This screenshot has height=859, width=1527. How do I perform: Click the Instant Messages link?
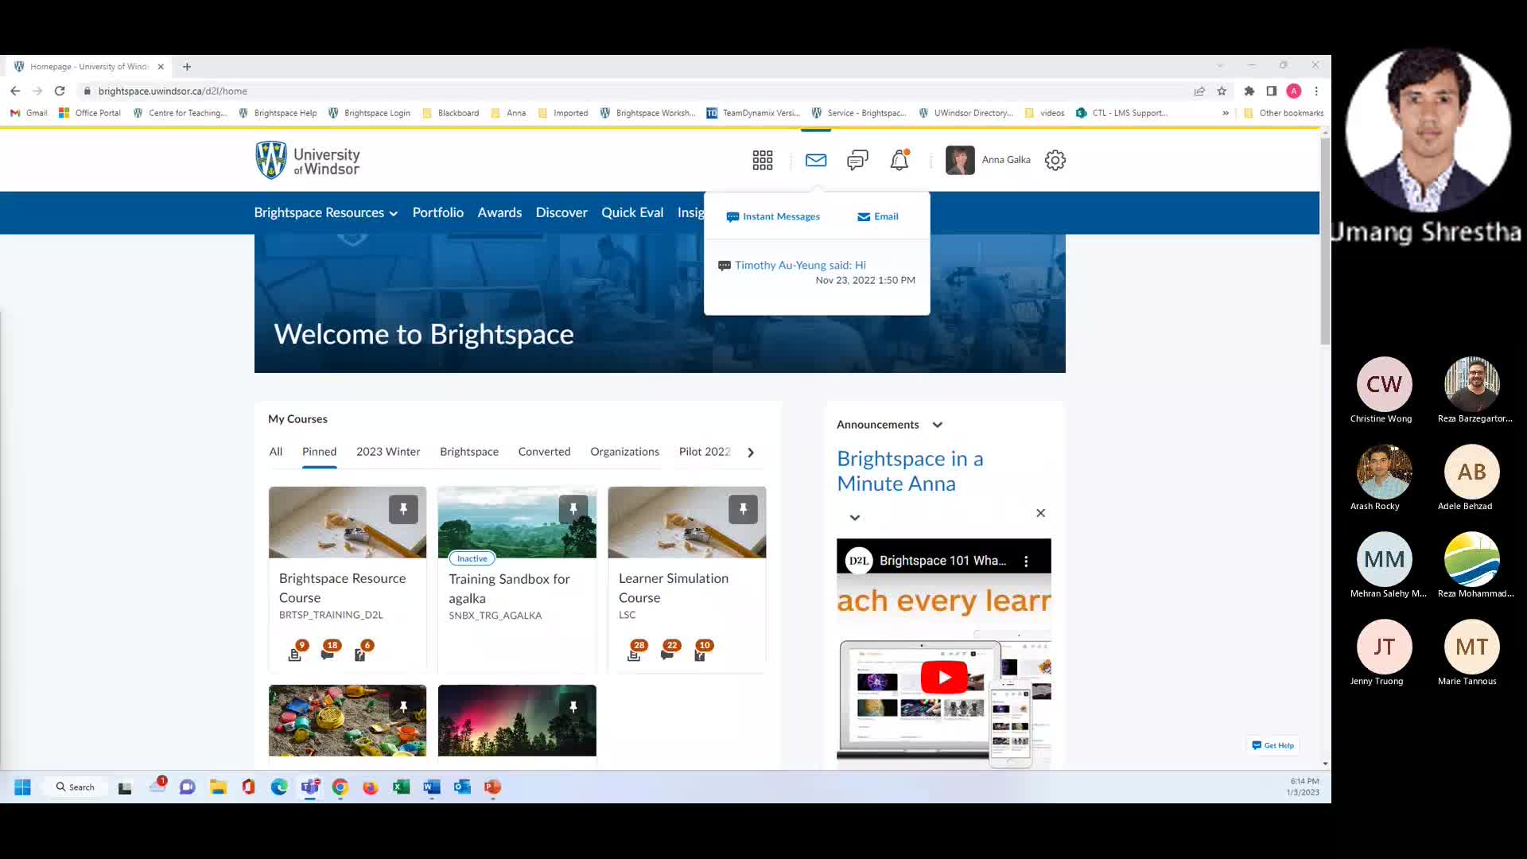tap(773, 216)
